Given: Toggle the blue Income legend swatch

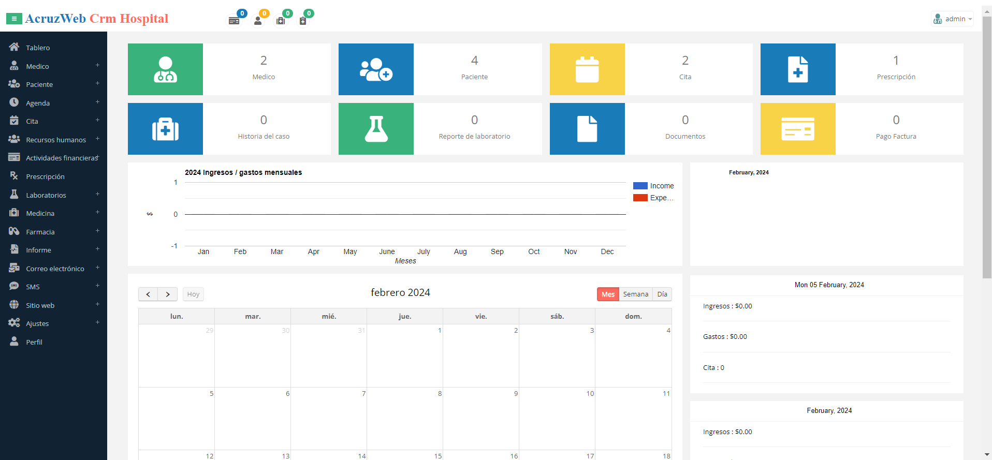Looking at the screenshot, I should tap(640, 186).
